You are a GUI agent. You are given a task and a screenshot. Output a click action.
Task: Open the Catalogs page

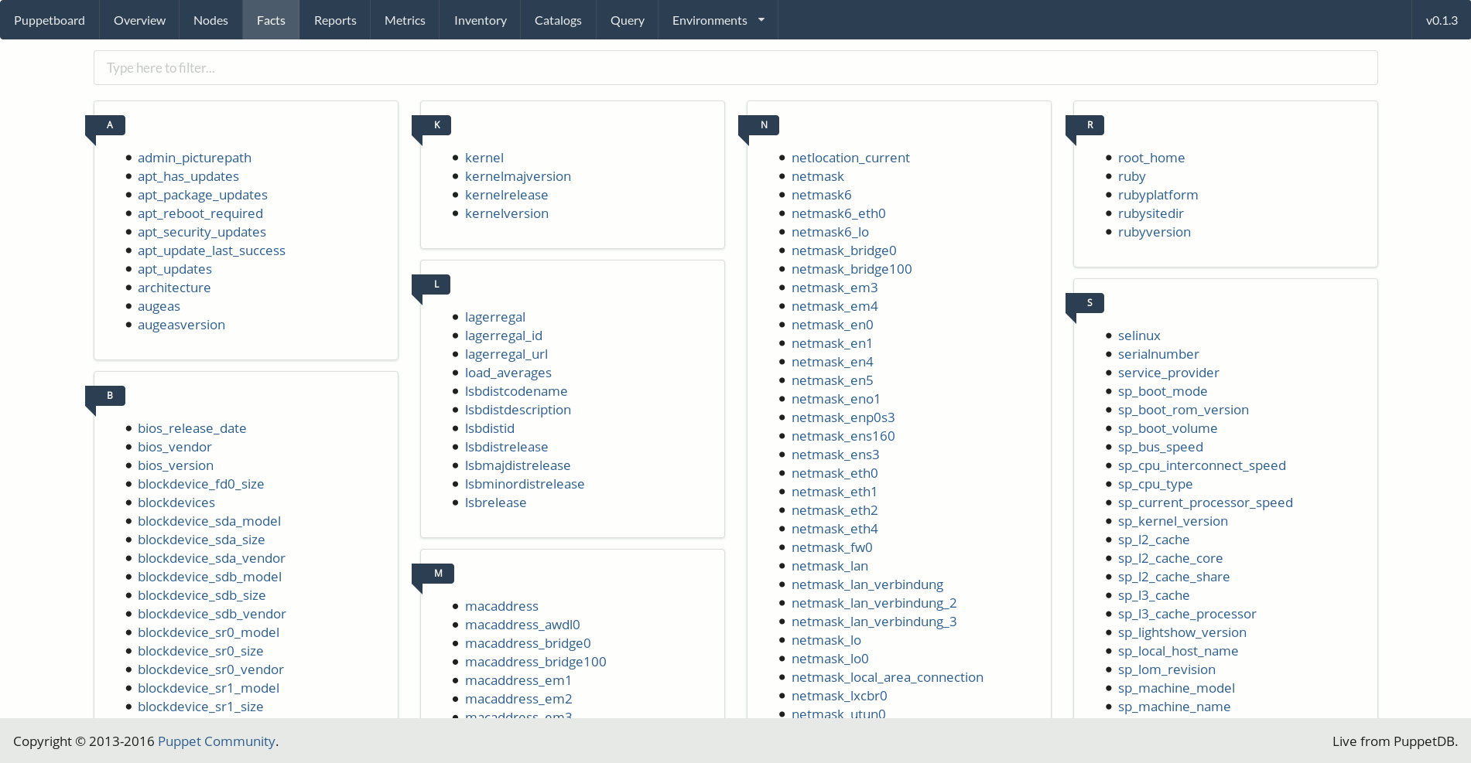[558, 20]
